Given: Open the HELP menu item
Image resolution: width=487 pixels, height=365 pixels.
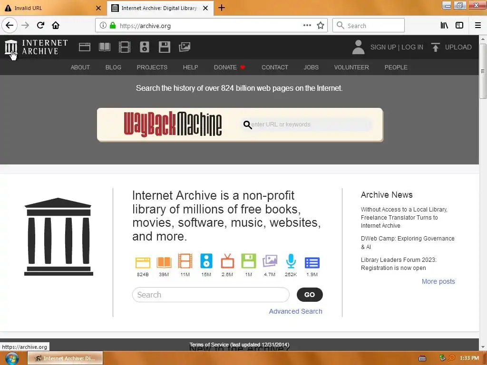Looking at the screenshot, I should point(190,67).
